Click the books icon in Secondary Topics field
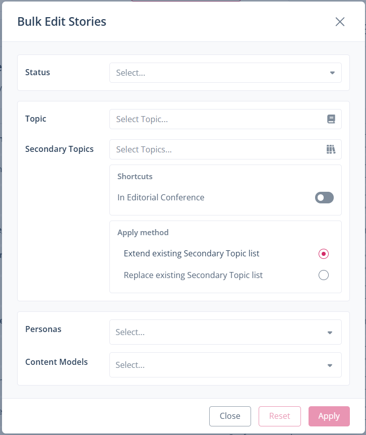The image size is (366, 435). (x=331, y=149)
